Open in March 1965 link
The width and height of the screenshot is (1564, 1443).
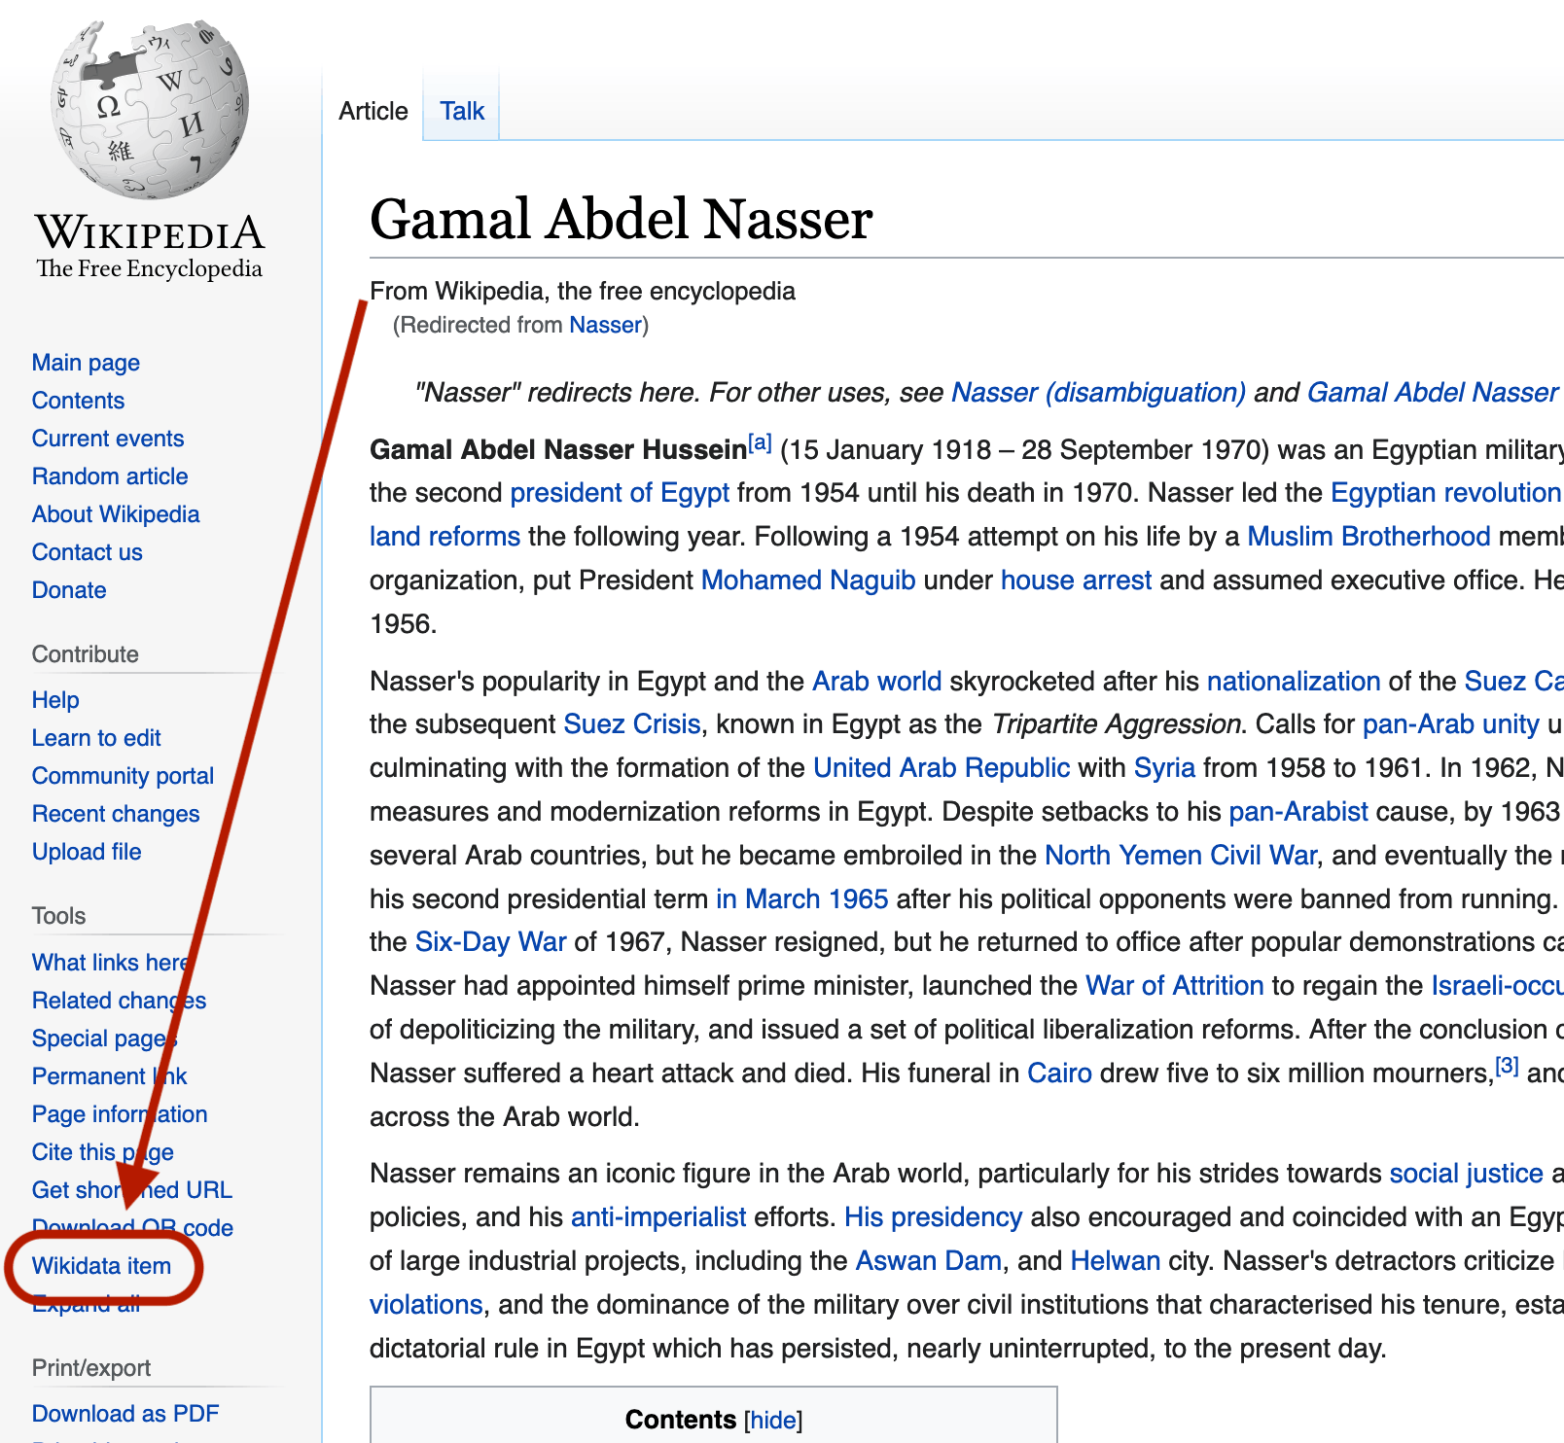(801, 899)
